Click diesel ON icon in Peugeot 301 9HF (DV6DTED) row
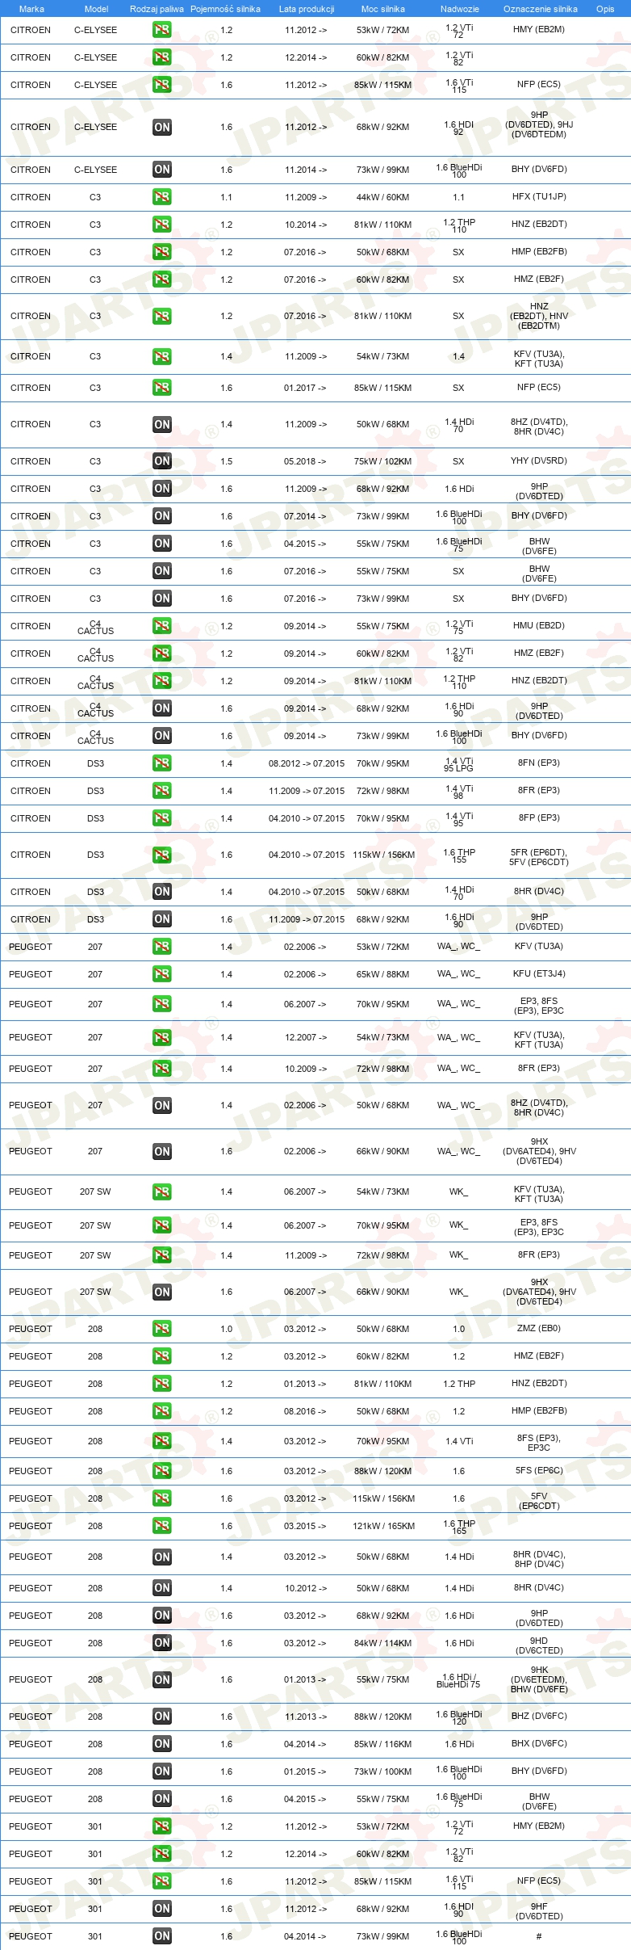 (x=162, y=1909)
